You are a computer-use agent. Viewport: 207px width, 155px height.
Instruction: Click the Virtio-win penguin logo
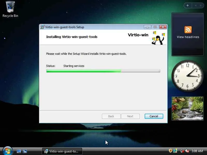point(158,38)
